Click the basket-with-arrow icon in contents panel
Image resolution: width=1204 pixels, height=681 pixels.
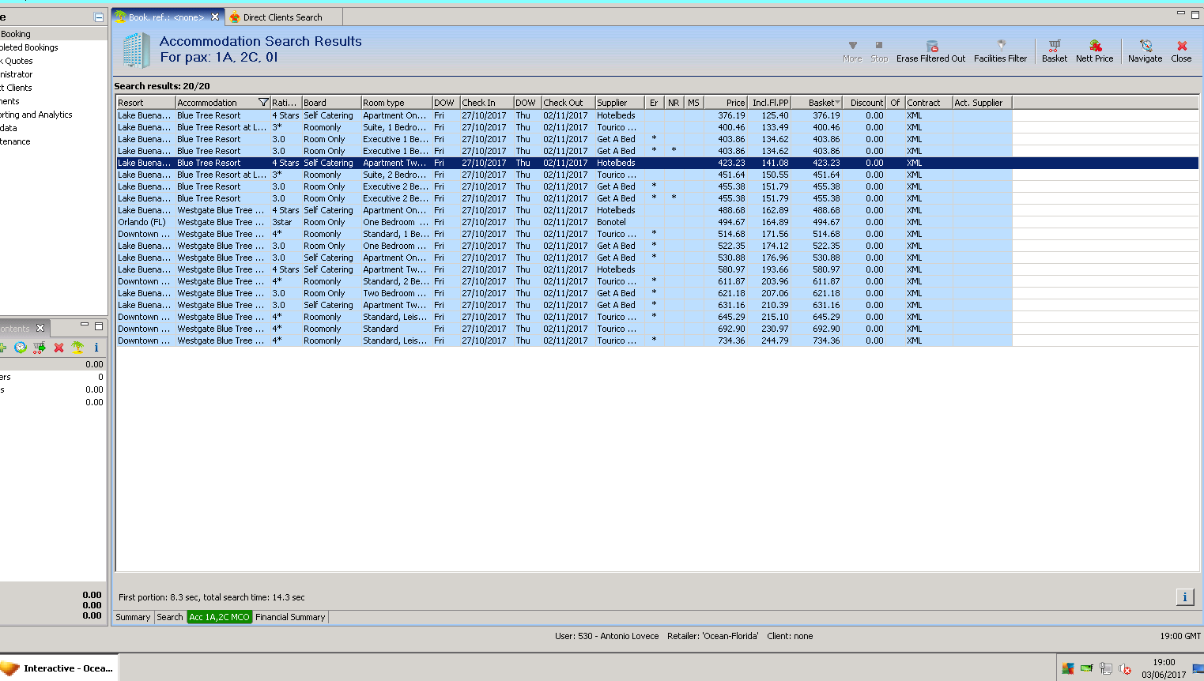tap(39, 348)
